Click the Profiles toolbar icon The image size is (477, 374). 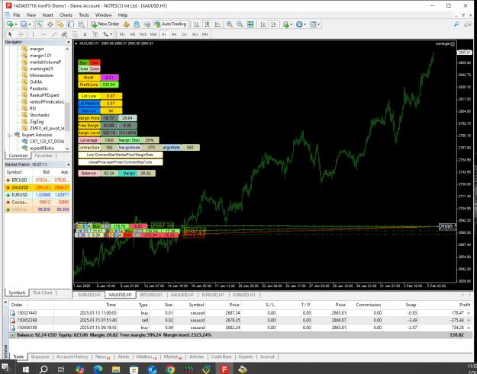point(24,24)
